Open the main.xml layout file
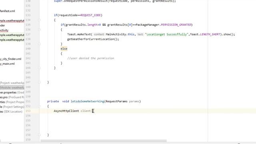The image size is (256, 144). coord(7,64)
